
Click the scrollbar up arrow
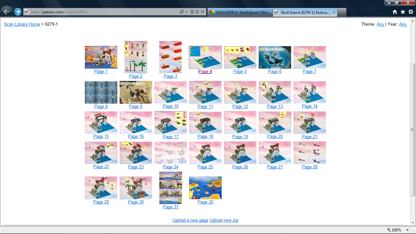[413, 20]
